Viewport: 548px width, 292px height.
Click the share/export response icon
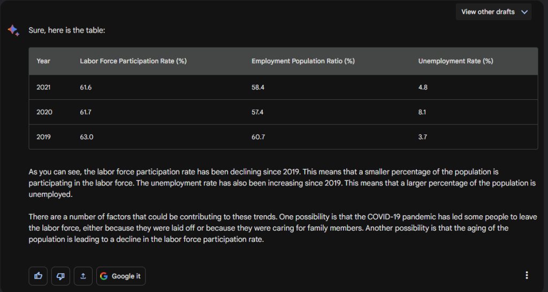coord(83,276)
